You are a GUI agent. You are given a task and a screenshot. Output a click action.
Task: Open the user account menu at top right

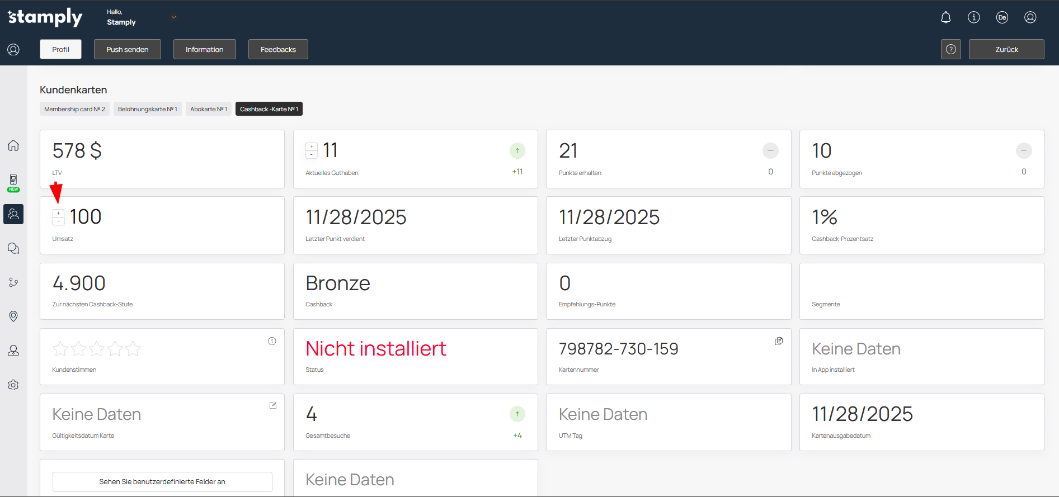[1030, 17]
